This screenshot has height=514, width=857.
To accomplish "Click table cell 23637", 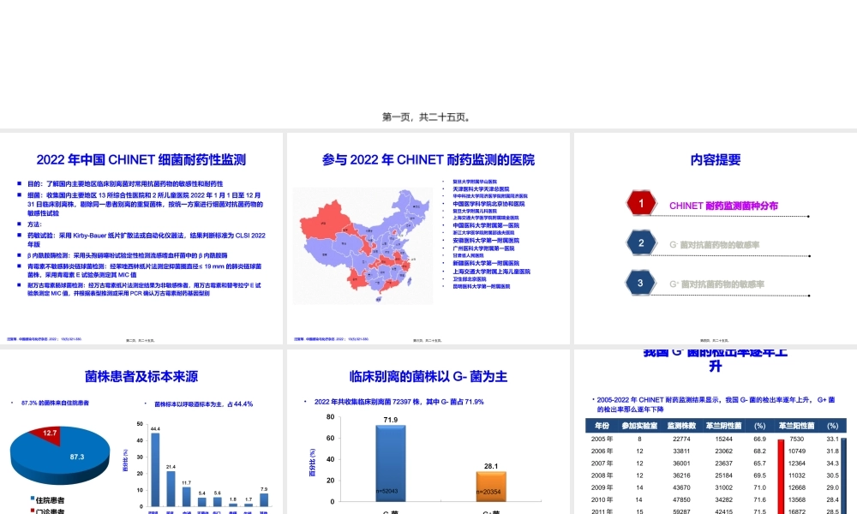I will pos(723,463).
